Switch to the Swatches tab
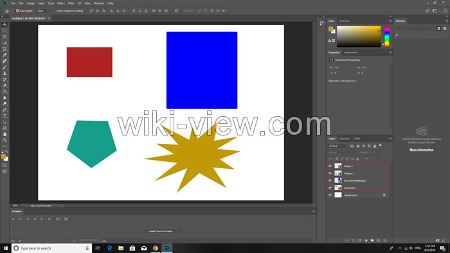450x253 pixels. point(344,21)
